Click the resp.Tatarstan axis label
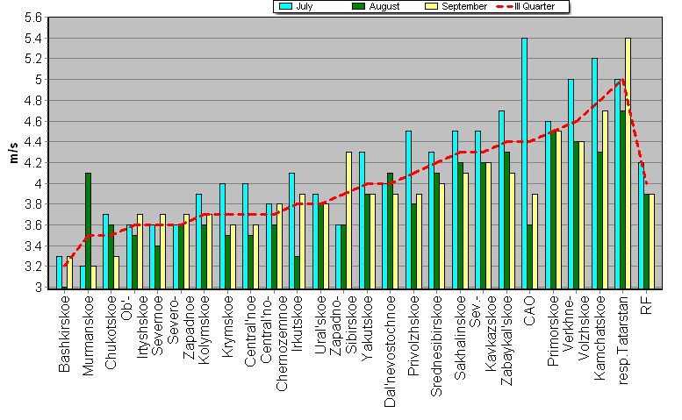Viewport: 682px width, 420px height. (623, 340)
